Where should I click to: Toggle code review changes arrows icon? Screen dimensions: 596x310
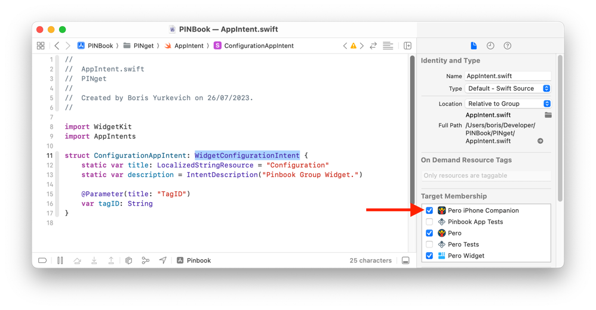[373, 45]
